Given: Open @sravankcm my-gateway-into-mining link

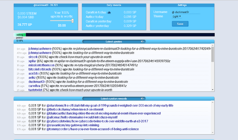Looking at the screenshot, I should tap(73, 125).
